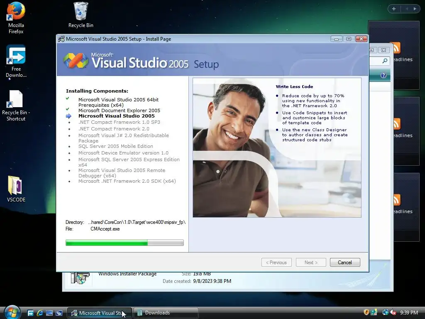
Task: Click the setup icon in the title bar
Action: pyautogui.click(x=61, y=39)
